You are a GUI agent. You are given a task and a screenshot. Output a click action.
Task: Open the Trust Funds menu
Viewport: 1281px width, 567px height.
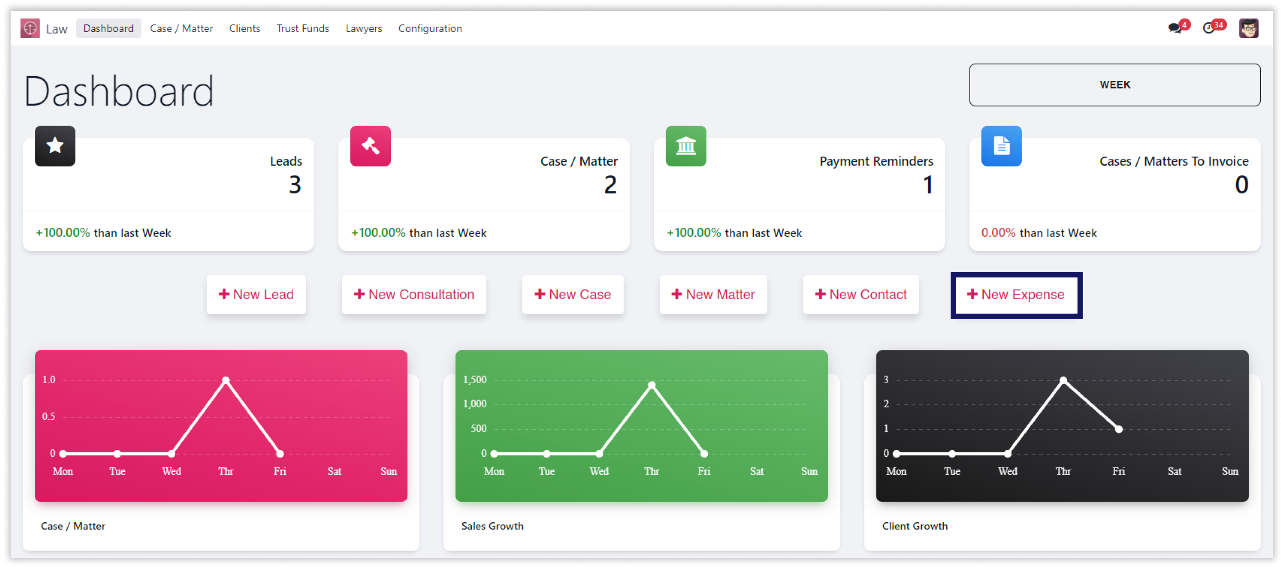(x=303, y=28)
